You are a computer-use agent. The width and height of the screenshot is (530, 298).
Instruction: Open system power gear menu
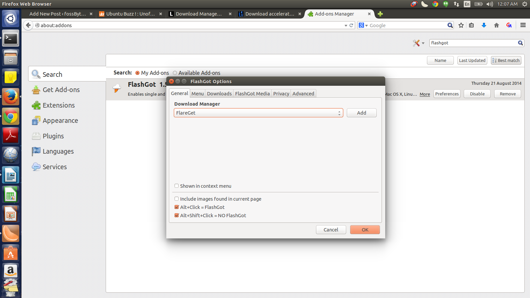[524, 4]
